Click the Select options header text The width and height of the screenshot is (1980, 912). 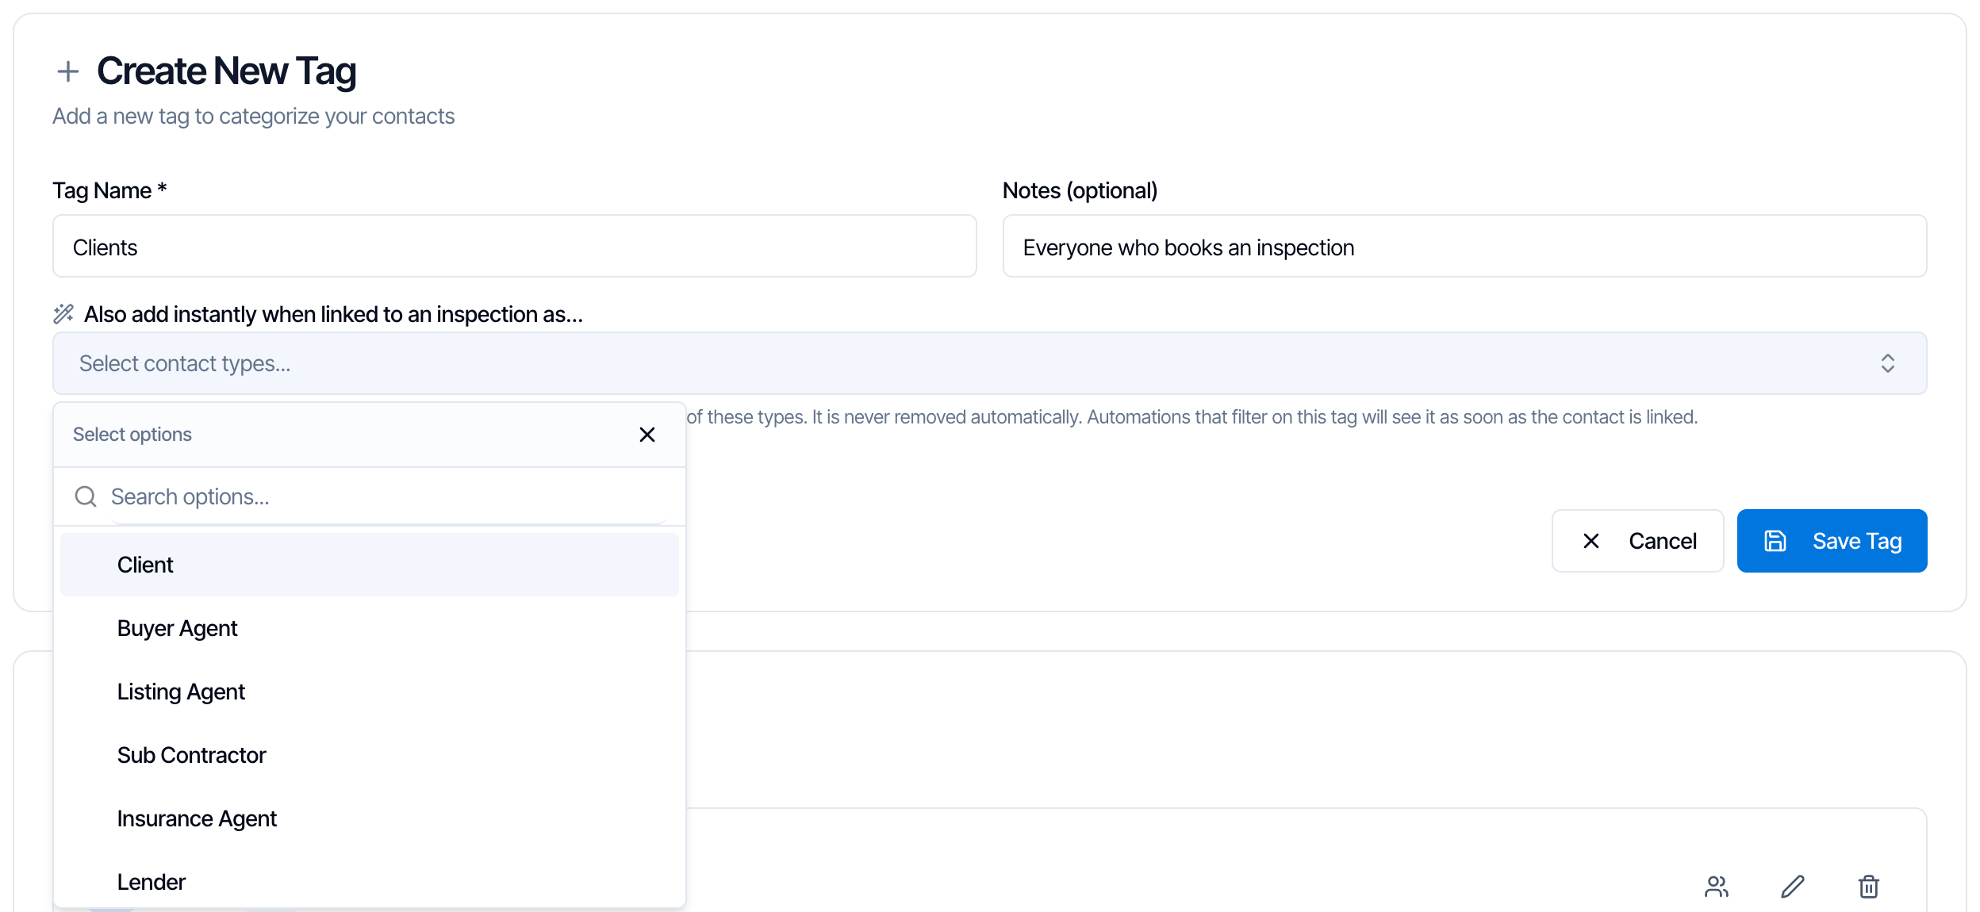click(x=132, y=435)
